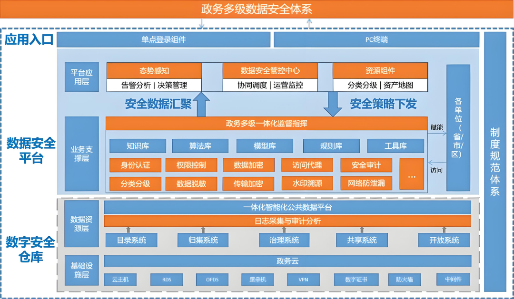Click the 堡垒机 box

(257, 280)
